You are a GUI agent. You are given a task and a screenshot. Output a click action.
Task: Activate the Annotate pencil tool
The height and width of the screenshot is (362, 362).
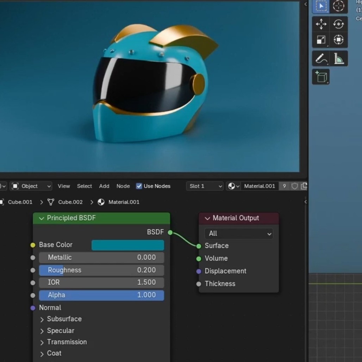(321, 58)
